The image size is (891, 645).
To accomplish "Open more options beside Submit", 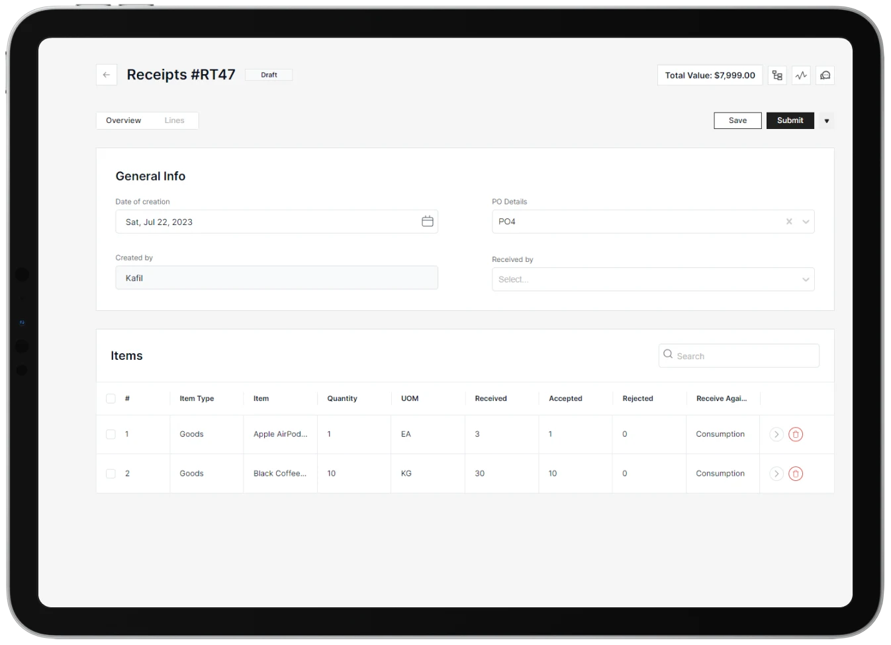I will coord(826,121).
